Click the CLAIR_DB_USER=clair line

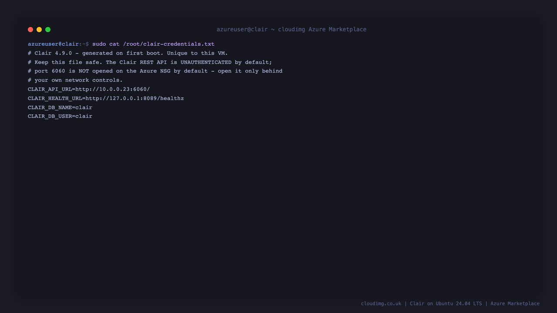click(x=60, y=116)
